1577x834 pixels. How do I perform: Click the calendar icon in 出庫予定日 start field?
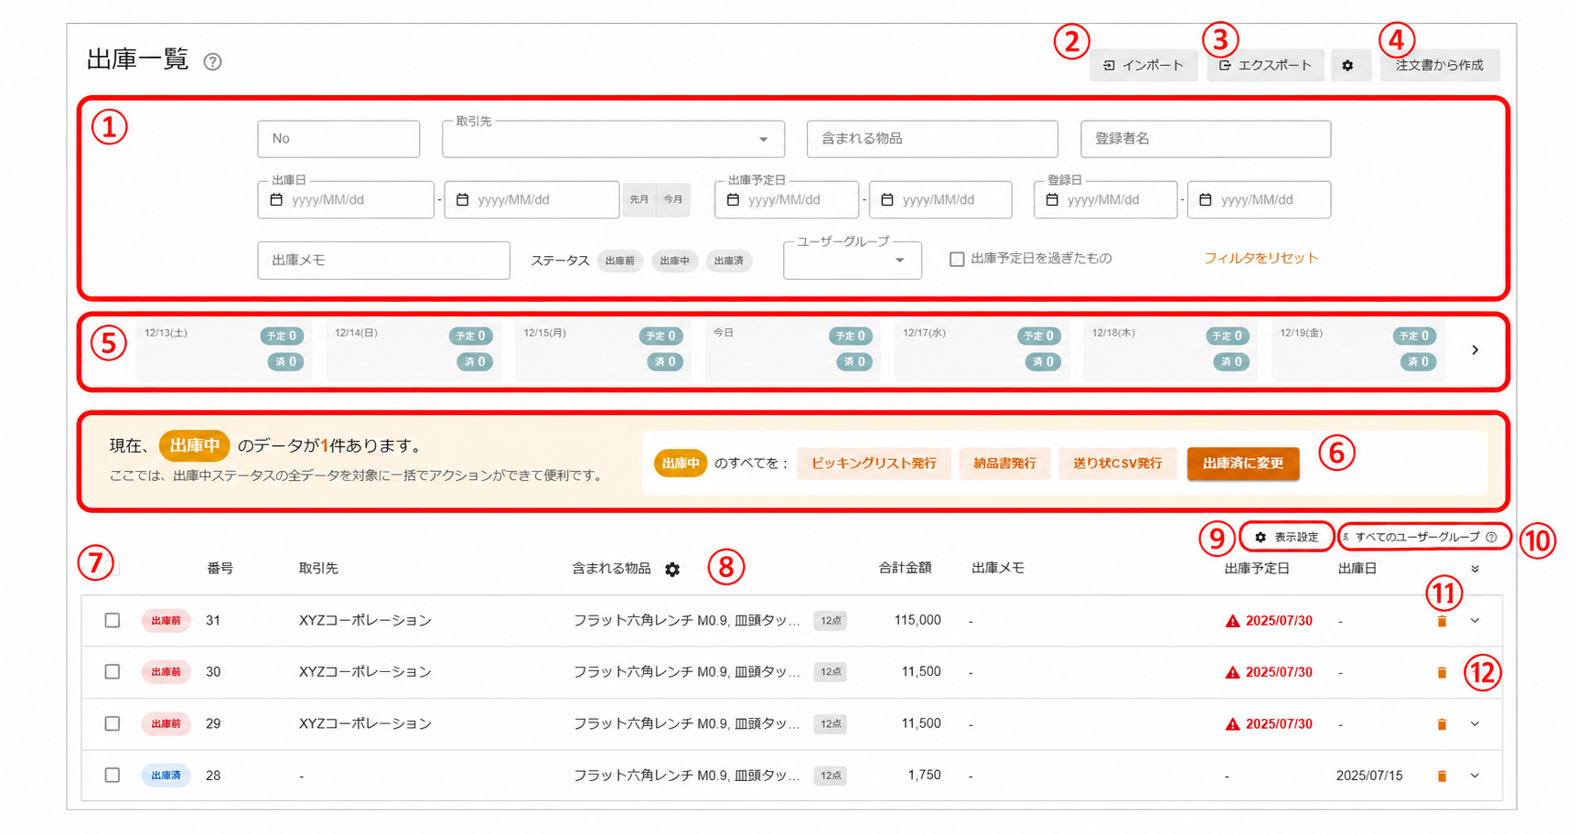pyautogui.click(x=733, y=199)
